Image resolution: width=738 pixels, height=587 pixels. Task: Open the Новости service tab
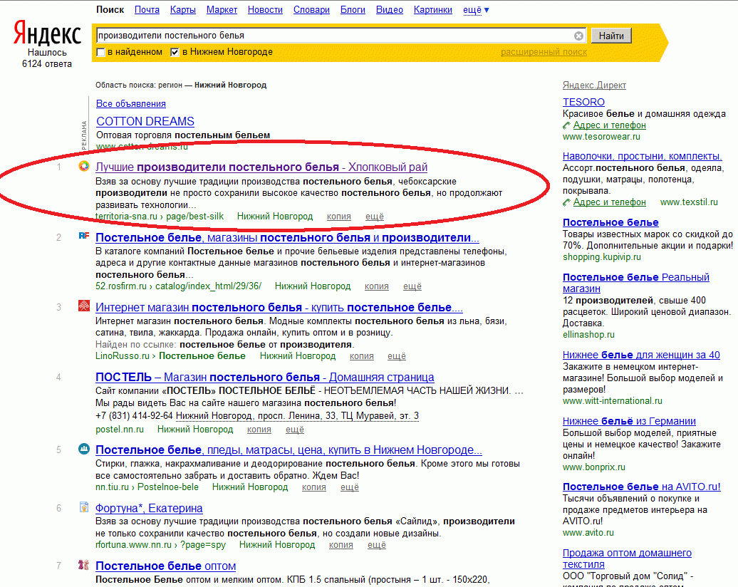(x=265, y=10)
